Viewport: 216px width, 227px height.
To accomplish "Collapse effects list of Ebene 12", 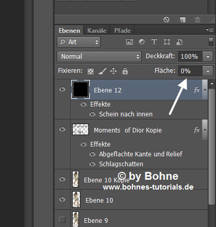I will pos(205,89).
